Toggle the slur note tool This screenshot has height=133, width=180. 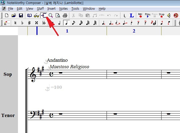click(x=125, y=23)
